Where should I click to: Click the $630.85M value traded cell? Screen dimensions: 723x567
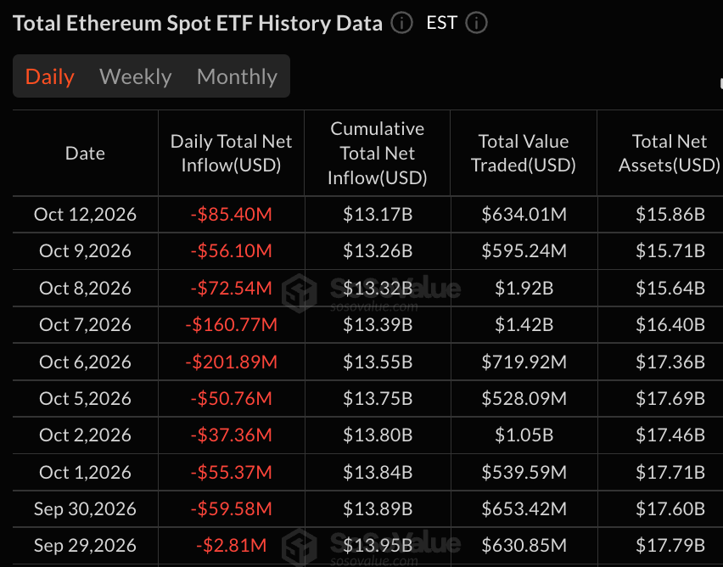tap(524, 545)
